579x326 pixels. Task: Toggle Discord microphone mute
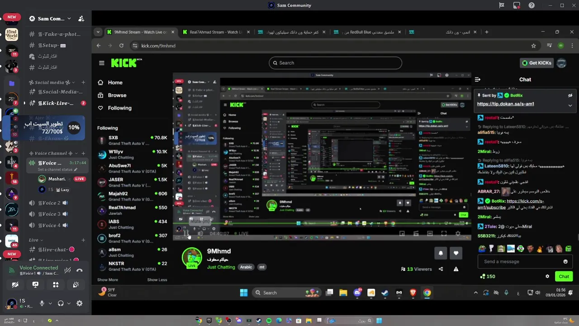click(x=42, y=303)
